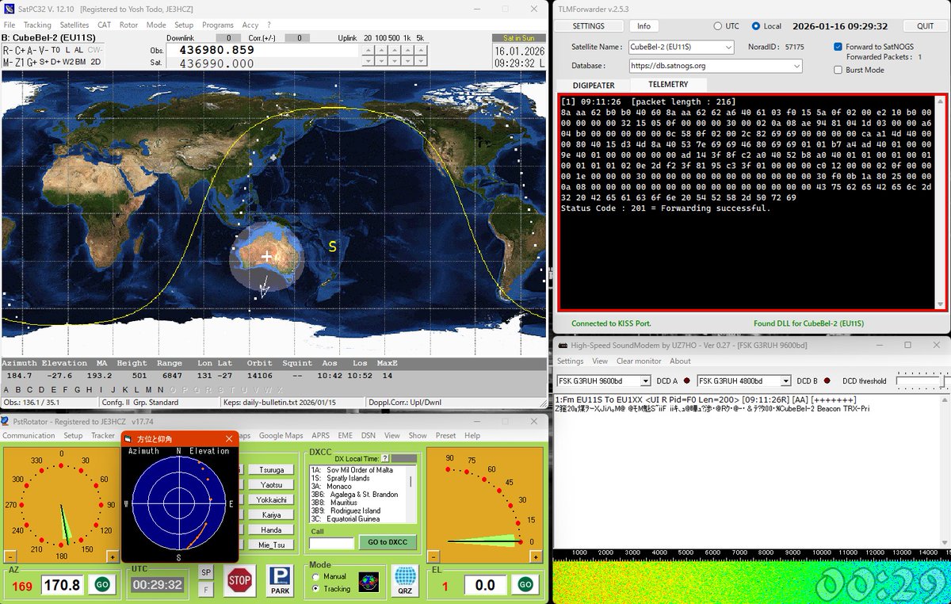
Task: Select satellite letter A in SatPC32
Action: coord(7,389)
